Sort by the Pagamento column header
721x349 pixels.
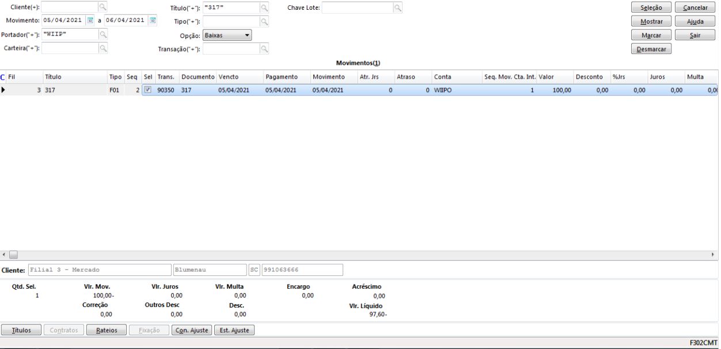tap(287, 77)
